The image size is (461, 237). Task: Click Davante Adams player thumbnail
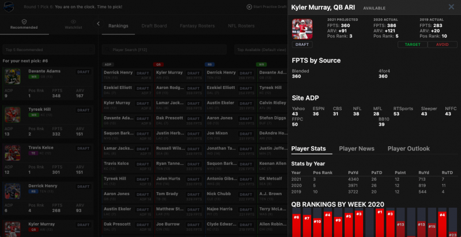tap(12, 77)
